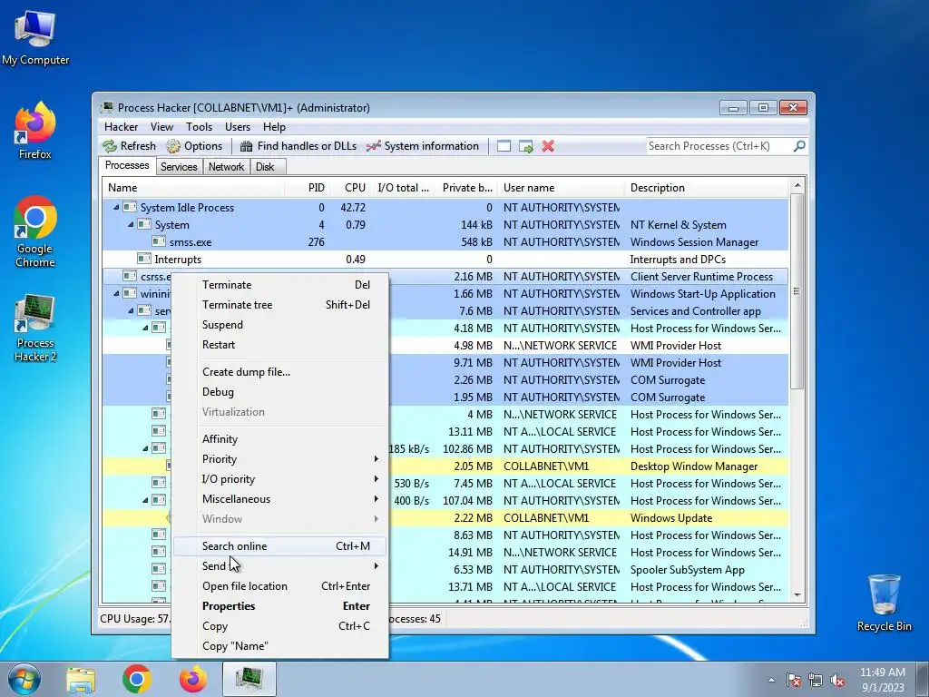
Task: Click the muted volume tray icon
Action: point(837,680)
